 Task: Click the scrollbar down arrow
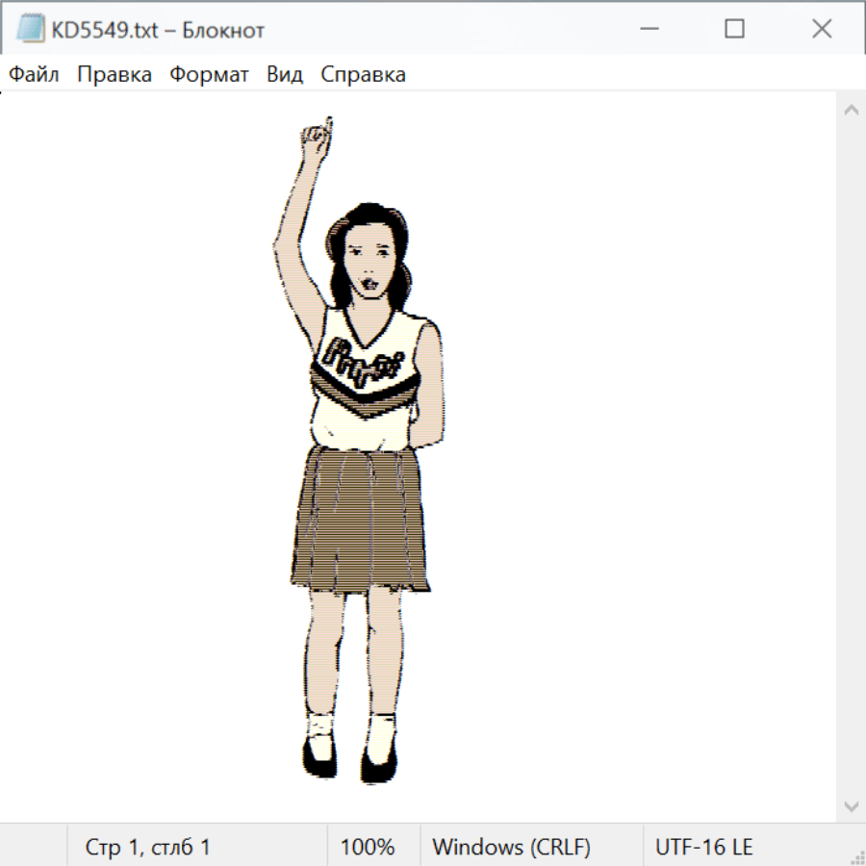tap(851, 805)
